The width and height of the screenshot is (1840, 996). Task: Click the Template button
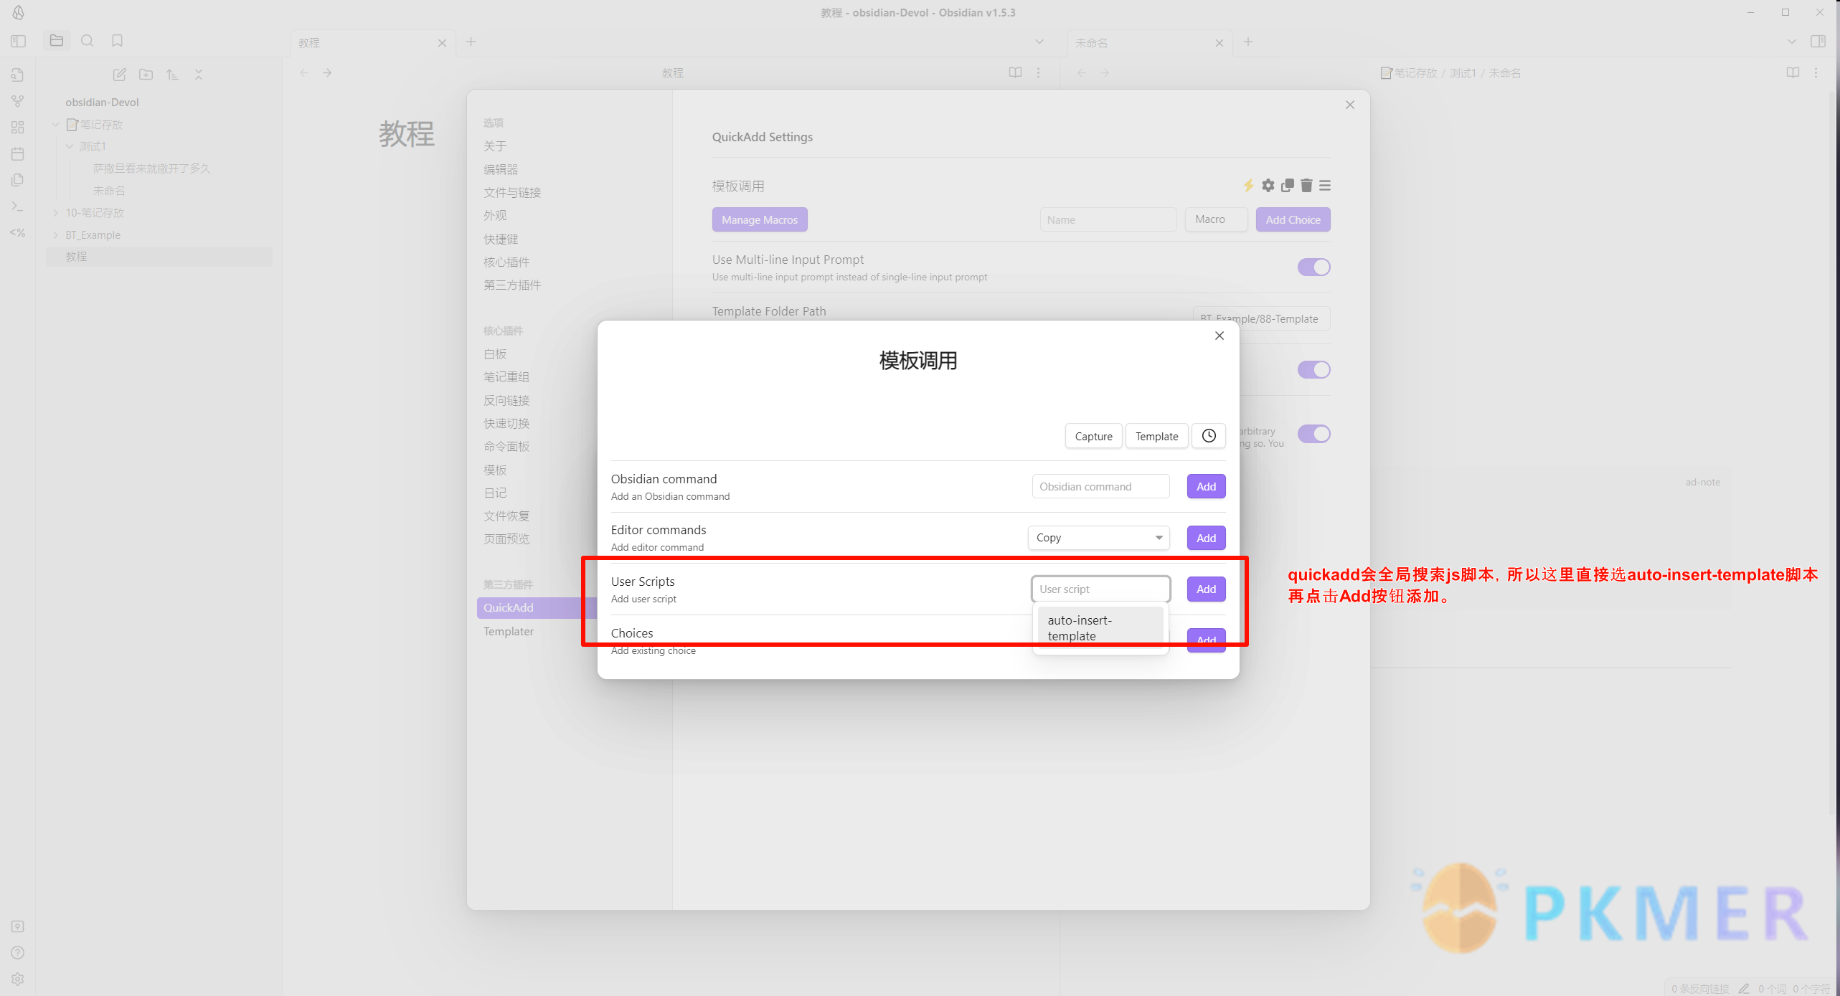1156,437
